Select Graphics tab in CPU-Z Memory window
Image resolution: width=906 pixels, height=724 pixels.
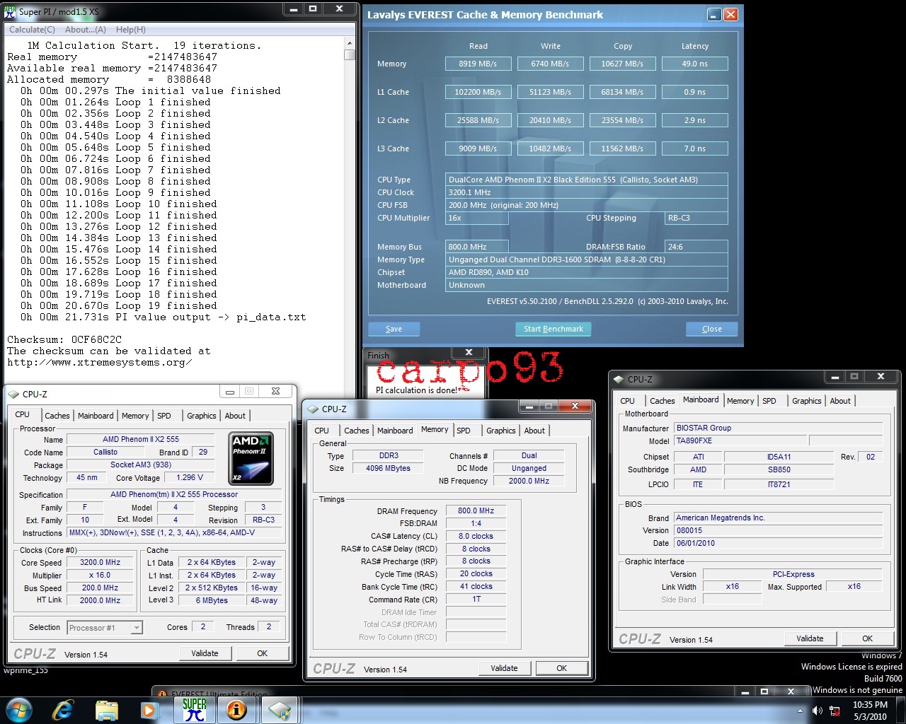coord(501,431)
